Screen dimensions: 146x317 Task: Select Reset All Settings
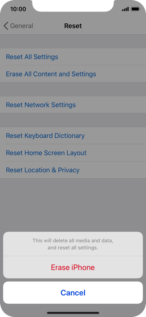tap(73, 57)
